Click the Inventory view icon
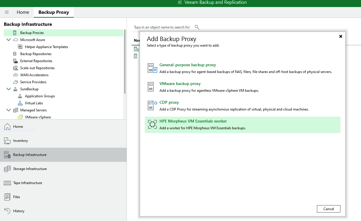The image size is (361, 221). coord(7,141)
